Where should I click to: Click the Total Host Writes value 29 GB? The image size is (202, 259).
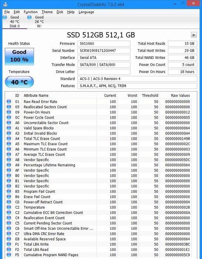point(182,51)
